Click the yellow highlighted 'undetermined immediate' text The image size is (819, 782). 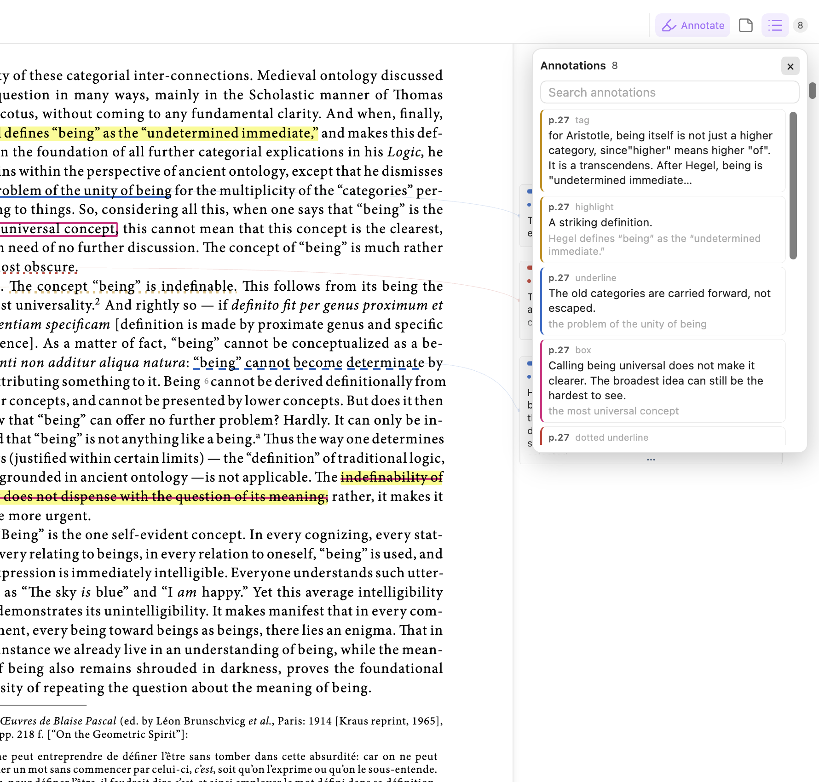[230, 133]
